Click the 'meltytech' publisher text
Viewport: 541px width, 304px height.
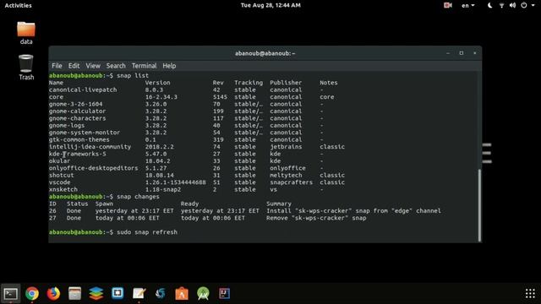pyautogui.click(x=286, y=175)
